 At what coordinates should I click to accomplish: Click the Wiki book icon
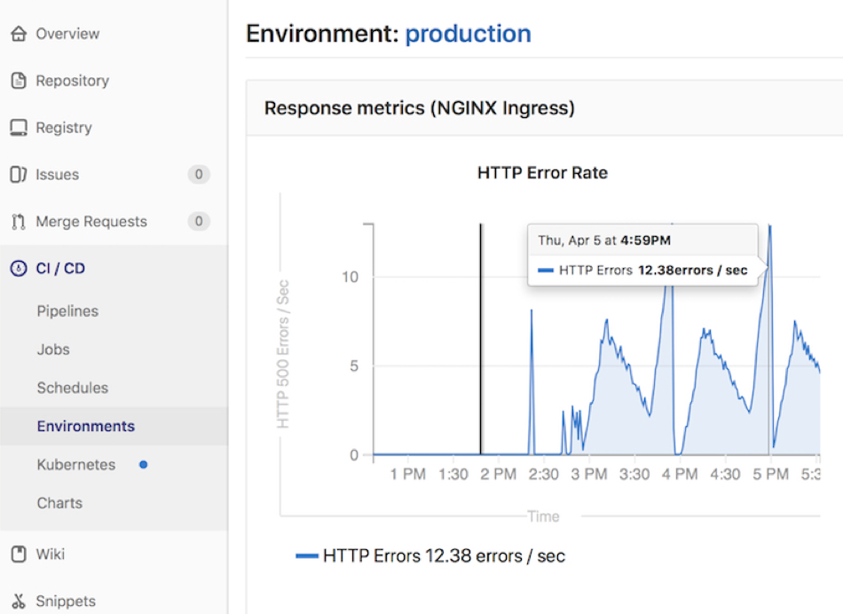[18, 555]
